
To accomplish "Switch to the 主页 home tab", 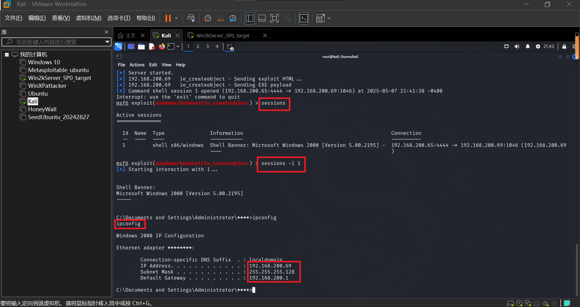I will [x=127, y=36].
